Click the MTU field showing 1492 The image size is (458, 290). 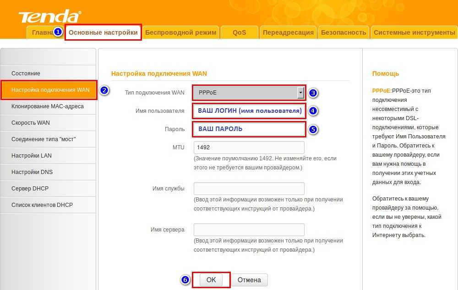249,148
